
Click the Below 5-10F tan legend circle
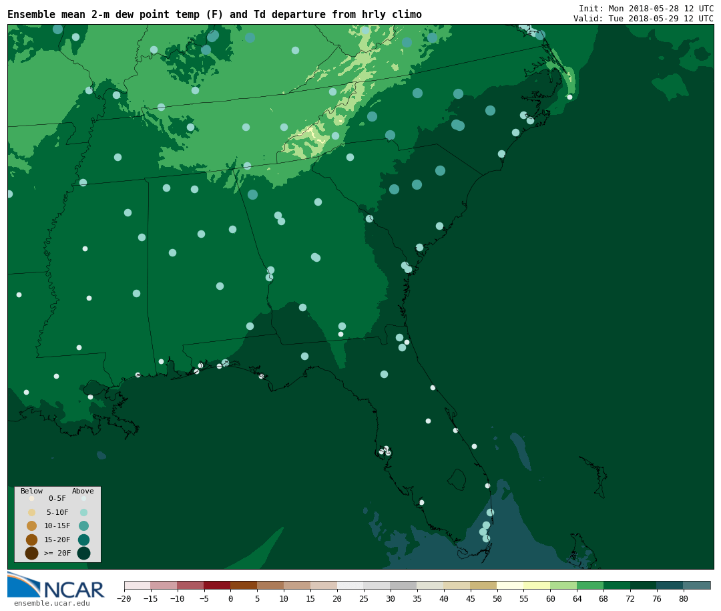[x=32, y=512]
